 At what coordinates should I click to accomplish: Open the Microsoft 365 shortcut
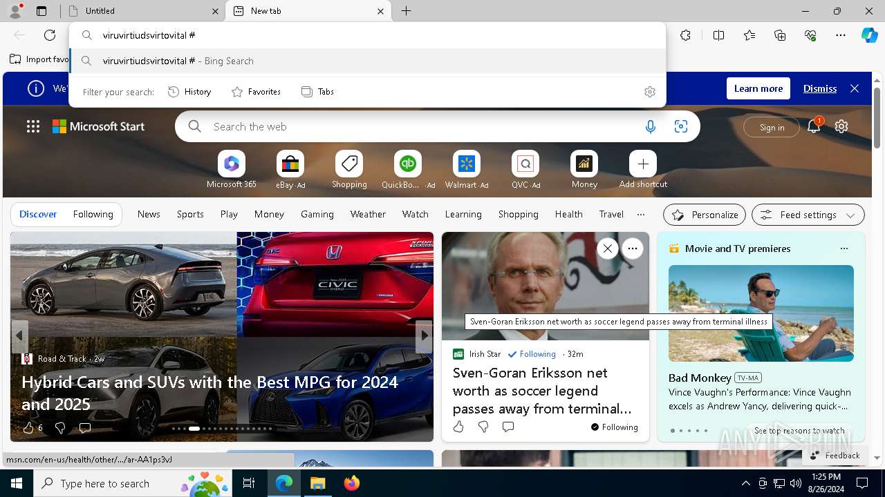[232, 170]
